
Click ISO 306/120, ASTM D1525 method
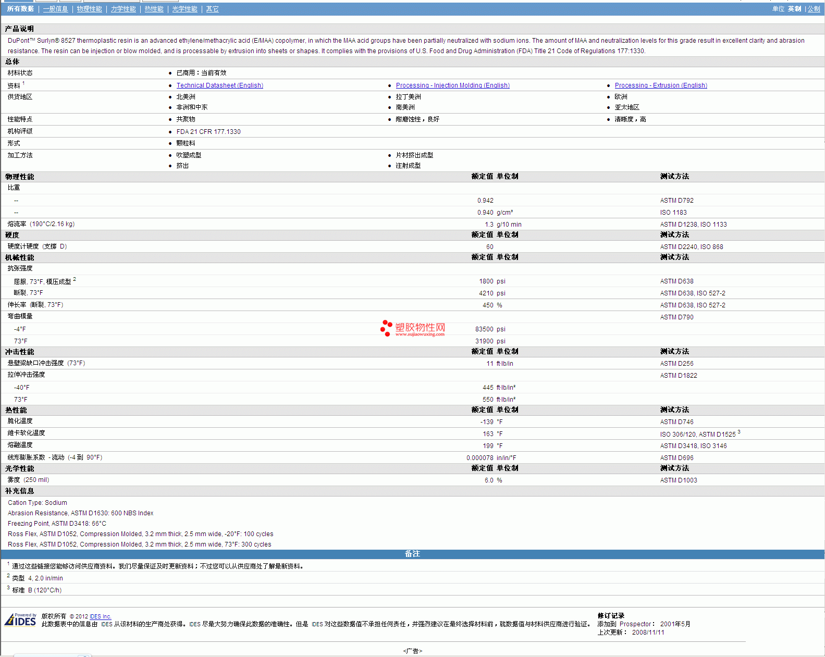click(x=698, y=434)
